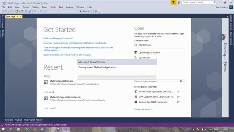Screen dimensions: 234x132
Task: Click the Visual Studio taskbar icon
Action: pyautogui.click(x=66, y=129)
